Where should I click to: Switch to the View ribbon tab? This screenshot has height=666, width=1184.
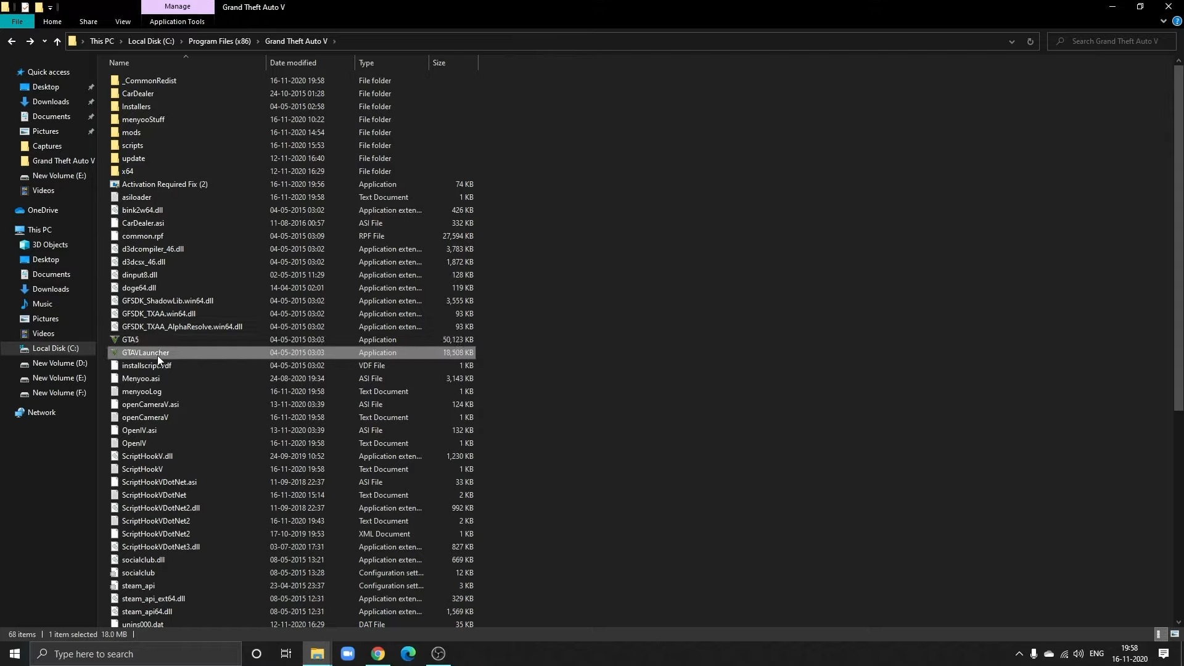(123, 22)
